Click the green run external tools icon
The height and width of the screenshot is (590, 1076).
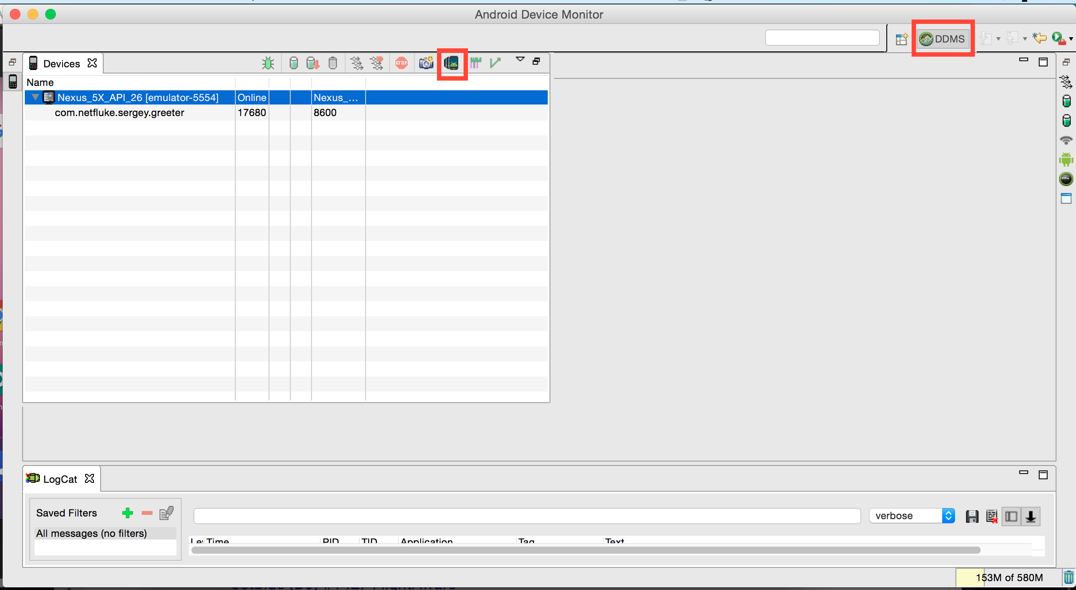coord(1059,39)
